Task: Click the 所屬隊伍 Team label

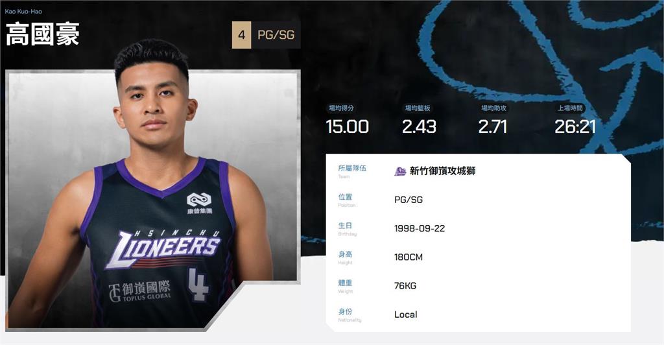Action: pos(352,171)
